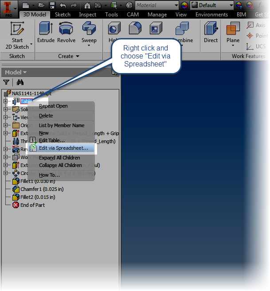The height and width of the screenshot is (291, 270).
Task: Click the Clear appearance icon with red X
Action: coord(250,5)
